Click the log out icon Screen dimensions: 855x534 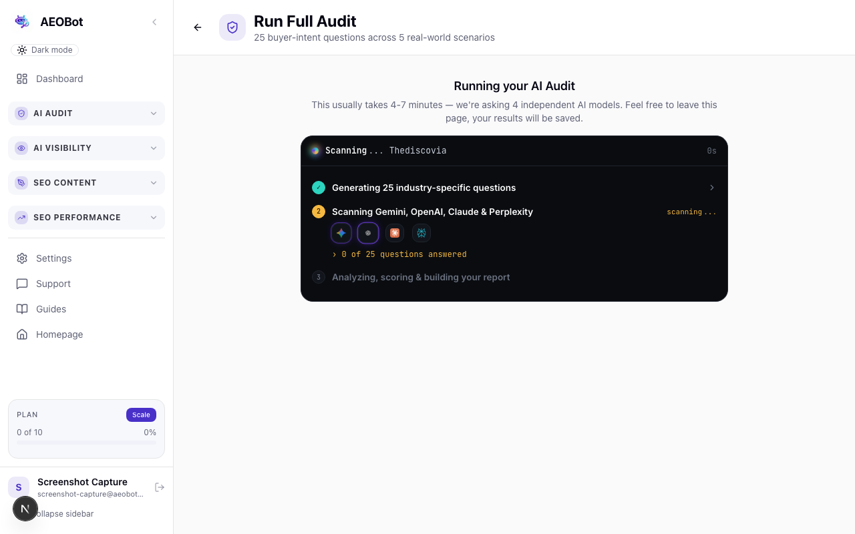(160, 487)
